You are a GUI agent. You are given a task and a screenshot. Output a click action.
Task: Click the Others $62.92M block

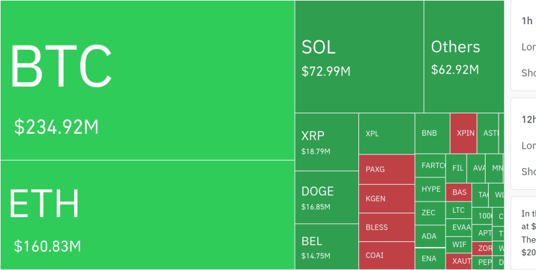(464, 57)
